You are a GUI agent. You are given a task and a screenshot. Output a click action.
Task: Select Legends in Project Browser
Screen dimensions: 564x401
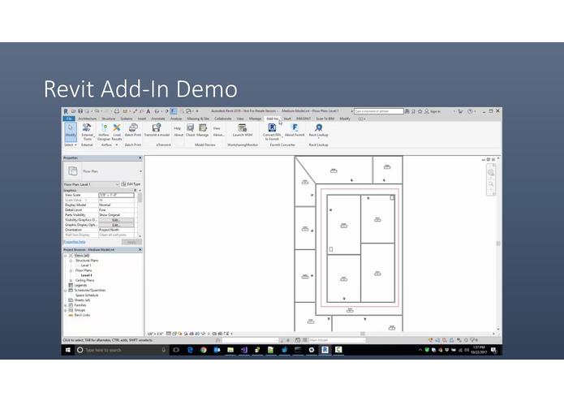(x=80, y=285)
